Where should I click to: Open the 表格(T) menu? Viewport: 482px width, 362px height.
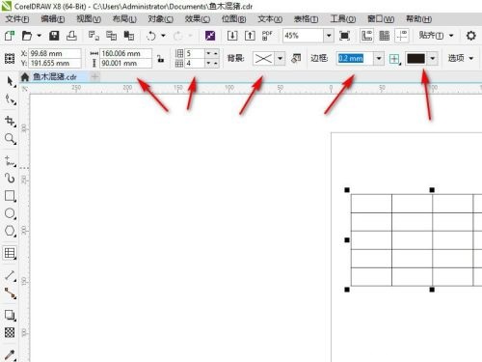[306, 19]
